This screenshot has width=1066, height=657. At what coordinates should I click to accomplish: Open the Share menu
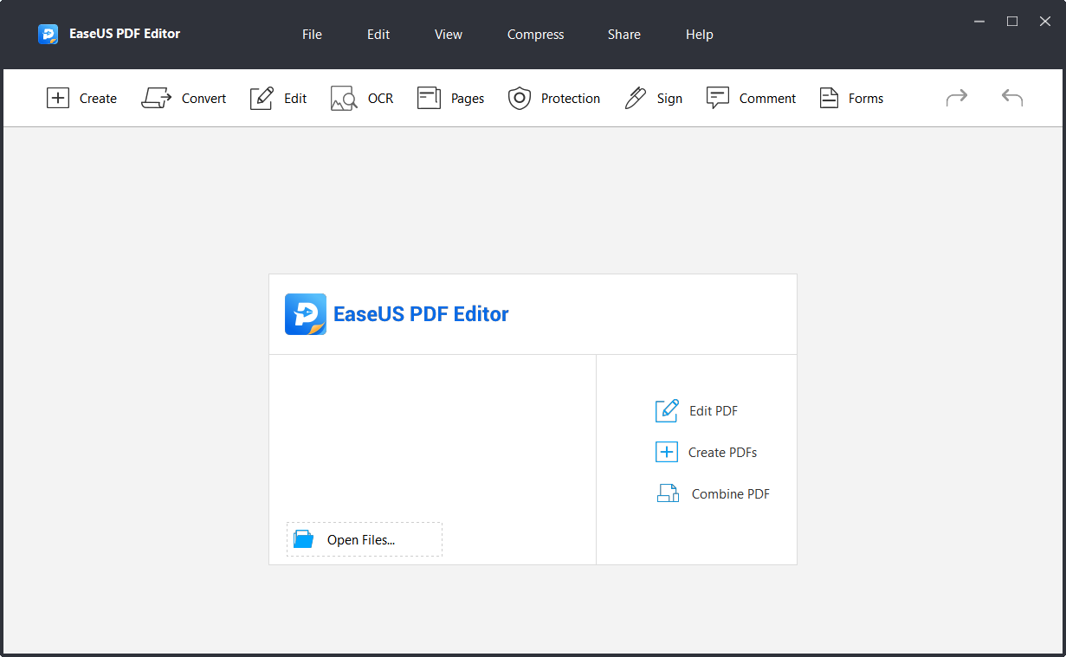[x=623, y=35]
